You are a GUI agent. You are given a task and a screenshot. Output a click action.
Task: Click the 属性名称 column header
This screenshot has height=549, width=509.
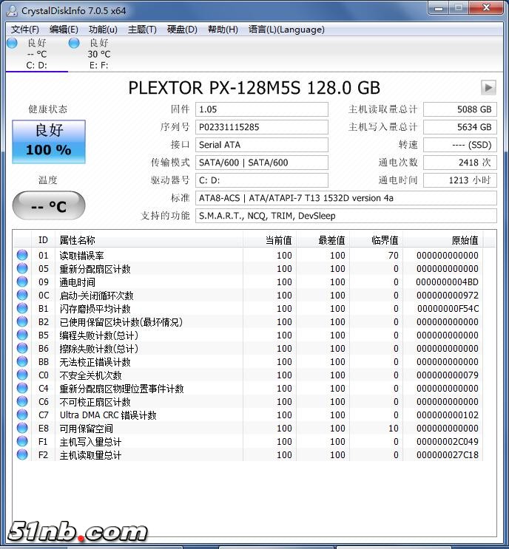point(149,240)
